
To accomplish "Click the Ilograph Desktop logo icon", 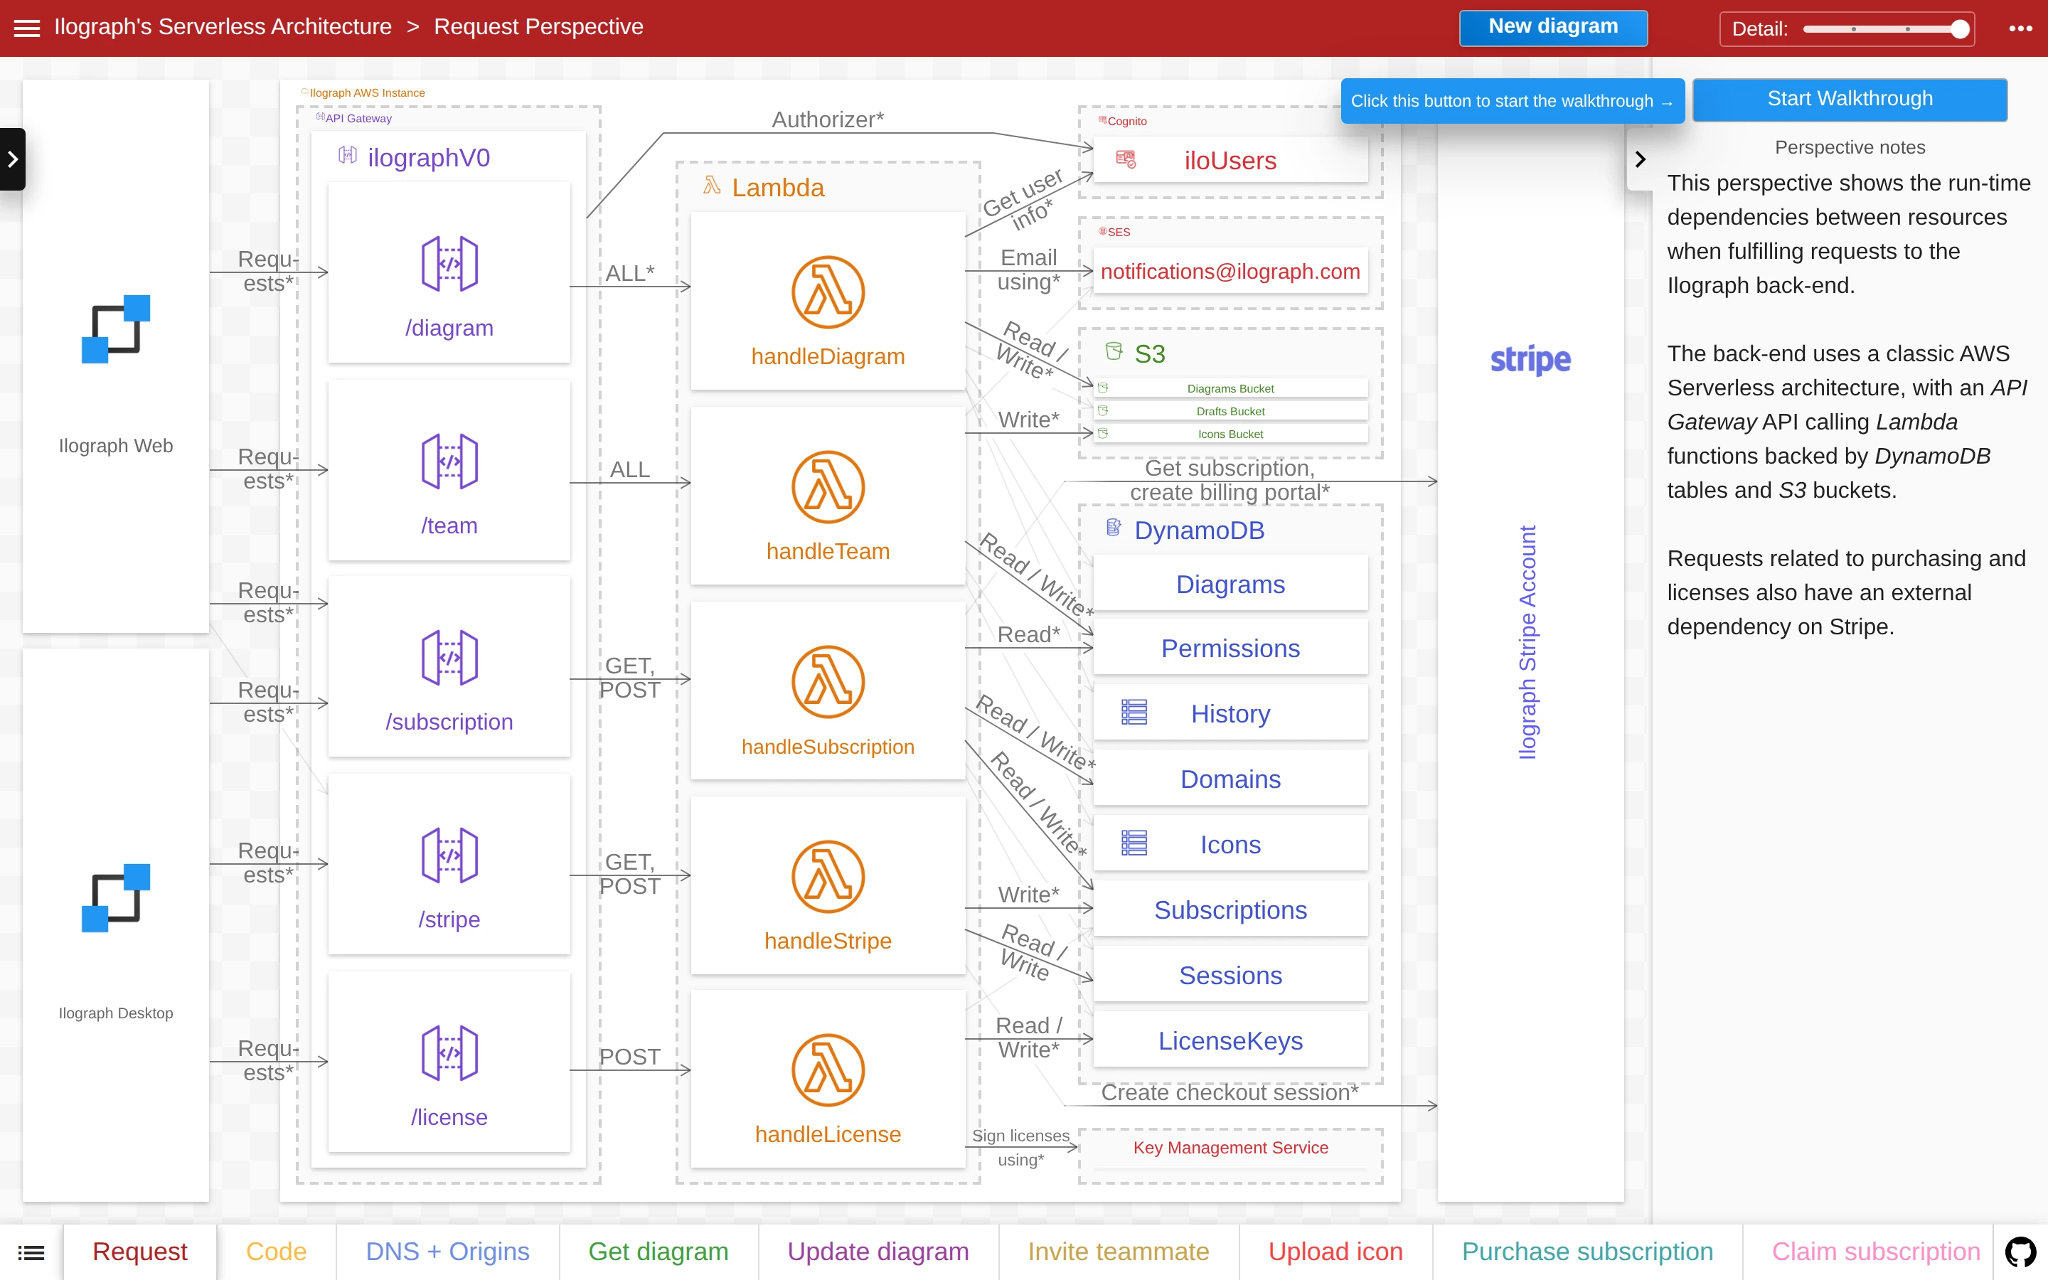I will click(x=116, y=897).
